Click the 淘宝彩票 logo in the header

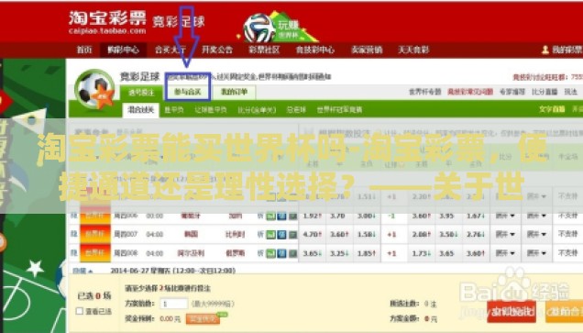point(107,23)
